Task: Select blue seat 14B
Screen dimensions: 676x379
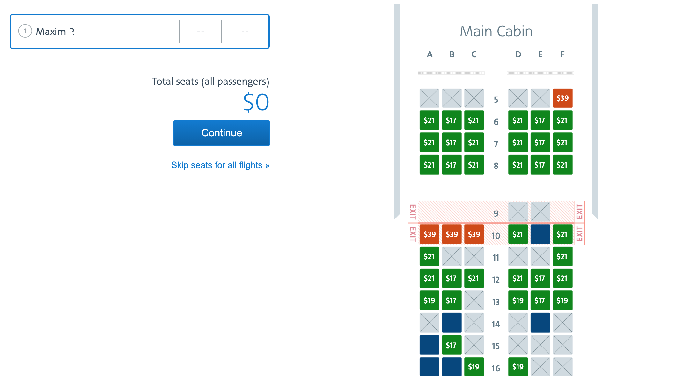Action: [x=452, y=323]
